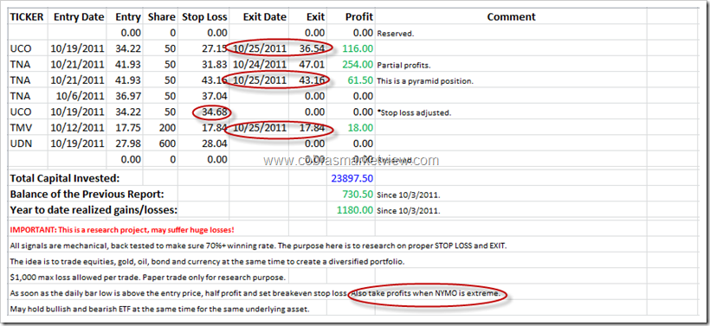
Task: Click the 10/24/2011 exit date cell
Action: pyautogui.click(x=260, y=64)
